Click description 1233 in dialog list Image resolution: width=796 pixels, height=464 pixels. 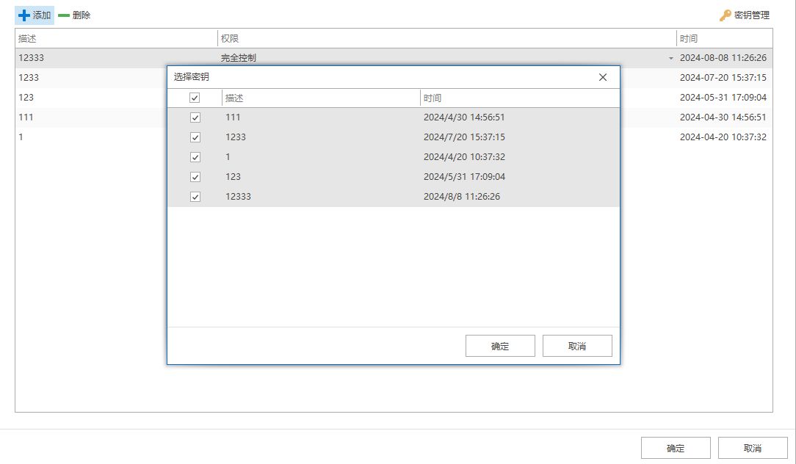[x=236, y=137]
